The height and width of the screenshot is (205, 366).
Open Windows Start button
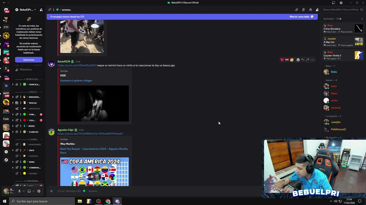[4, 201]
